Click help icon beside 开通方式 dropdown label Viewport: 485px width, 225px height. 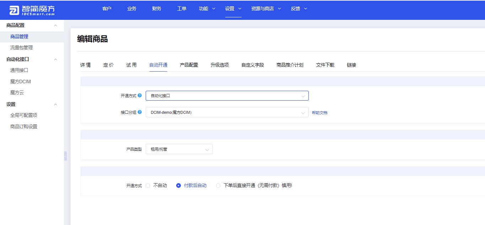(140, 96)
